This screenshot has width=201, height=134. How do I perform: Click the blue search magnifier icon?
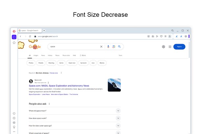point(119,47)
